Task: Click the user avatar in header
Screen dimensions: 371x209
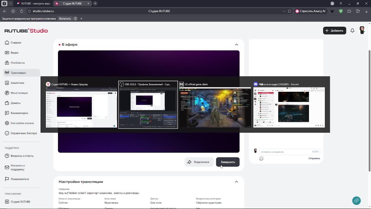Action: [362, 30]
